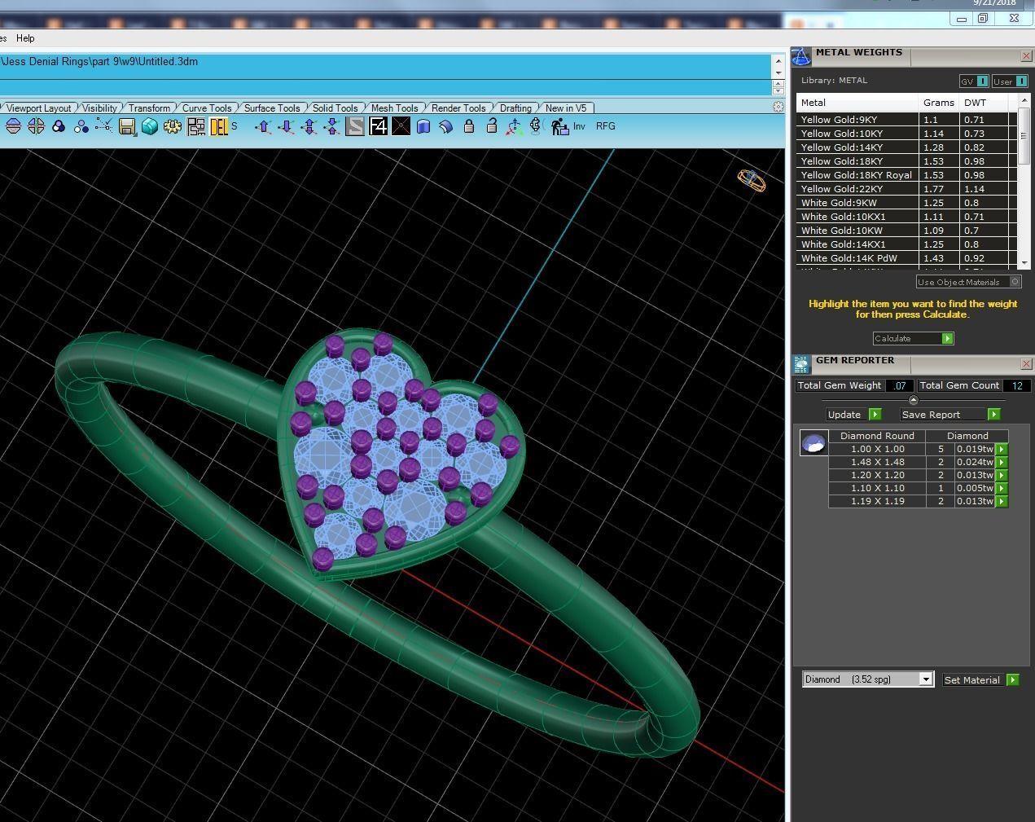The image size is (1035, 822).
Task: Click the move down arrow icon
Action: click(x=286, y=126)
